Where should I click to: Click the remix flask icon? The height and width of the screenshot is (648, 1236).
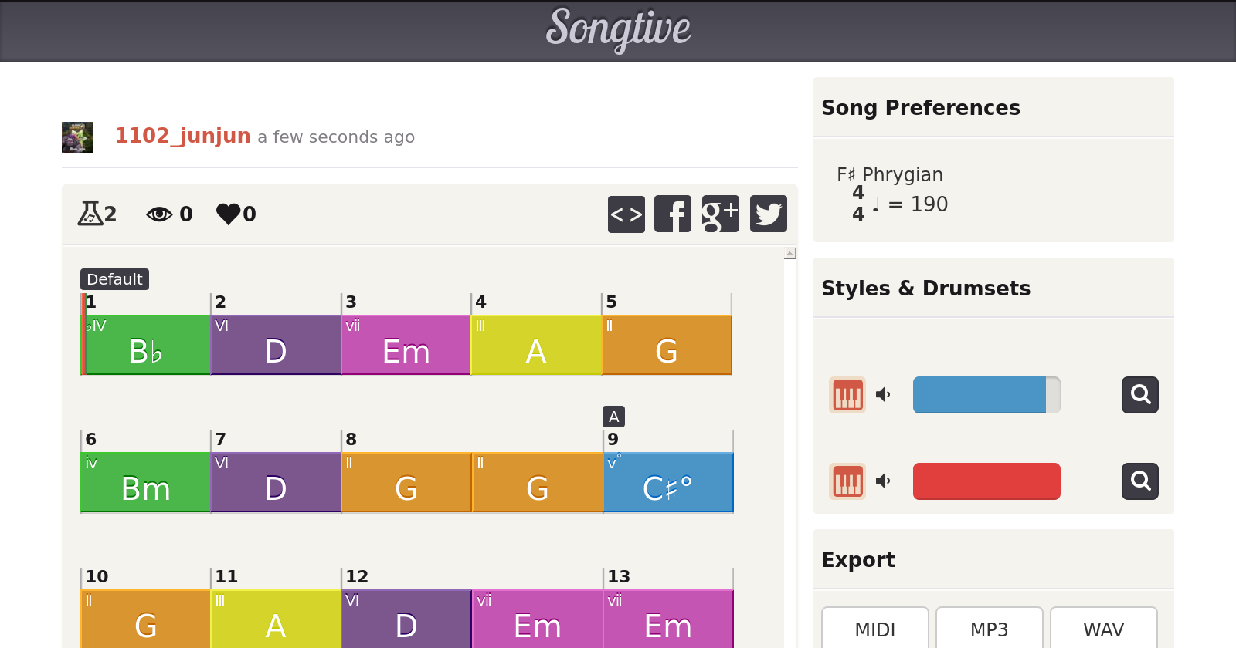(90, 213)
